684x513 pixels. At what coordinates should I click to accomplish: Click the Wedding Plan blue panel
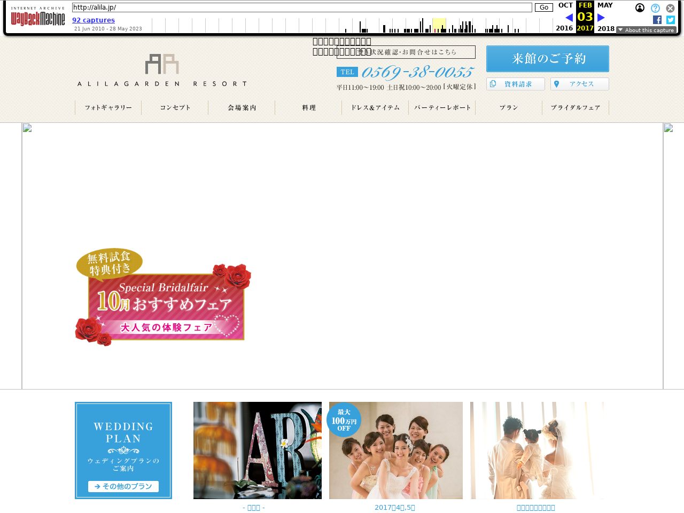point(123,450)
